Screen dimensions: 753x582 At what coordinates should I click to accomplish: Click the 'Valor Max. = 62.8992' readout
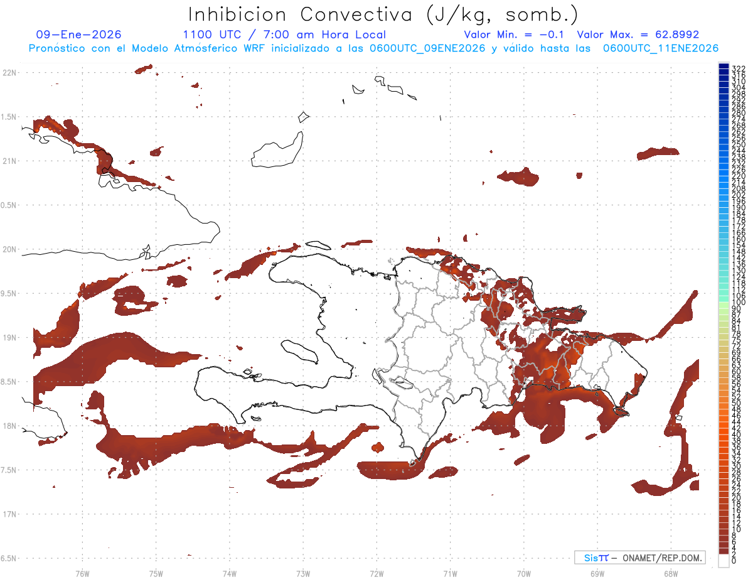638,35
